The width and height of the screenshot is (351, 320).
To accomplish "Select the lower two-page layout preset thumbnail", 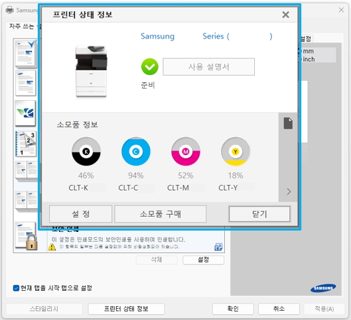I will (x=27, y=201).
